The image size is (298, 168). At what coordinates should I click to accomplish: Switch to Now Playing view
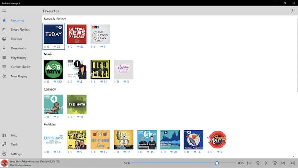pyautogui.click(x=19, y=76)
